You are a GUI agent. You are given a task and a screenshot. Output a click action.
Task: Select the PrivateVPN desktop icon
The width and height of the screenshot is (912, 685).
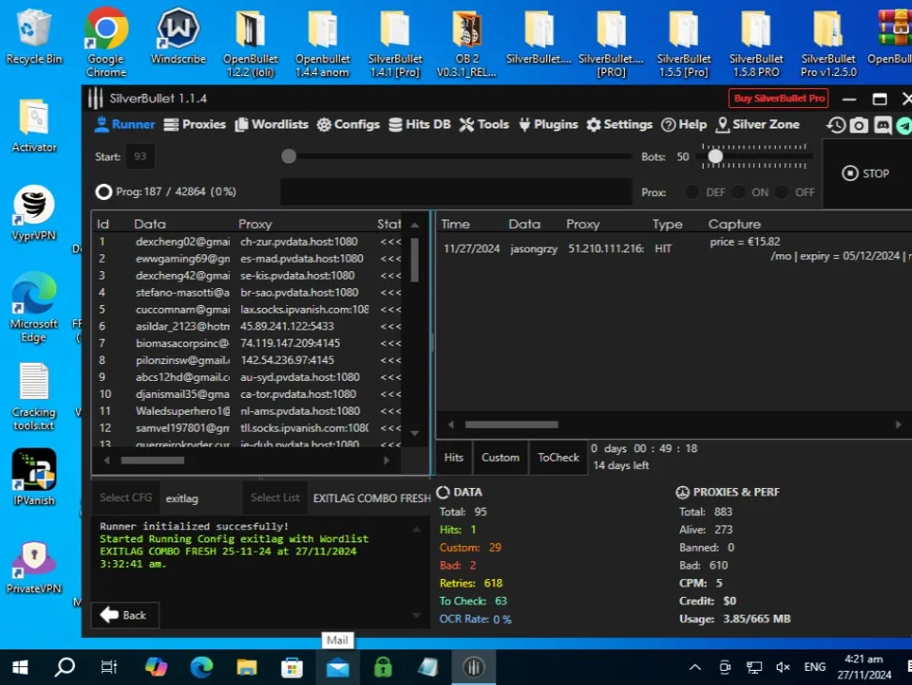34,567
